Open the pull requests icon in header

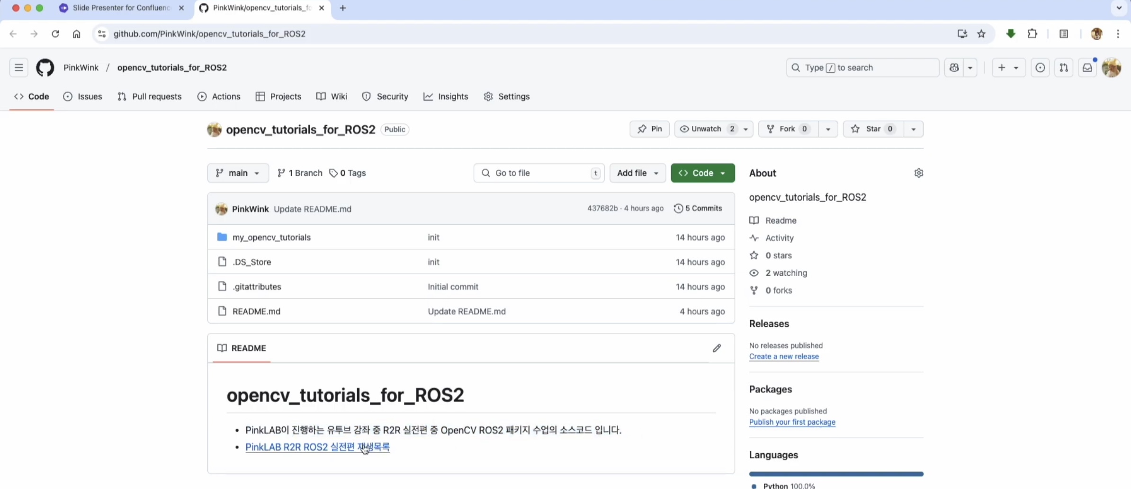(1064, 68)
